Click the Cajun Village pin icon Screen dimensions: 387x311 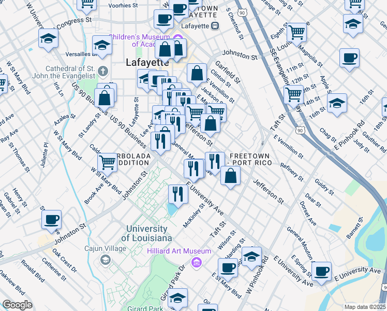106,260
